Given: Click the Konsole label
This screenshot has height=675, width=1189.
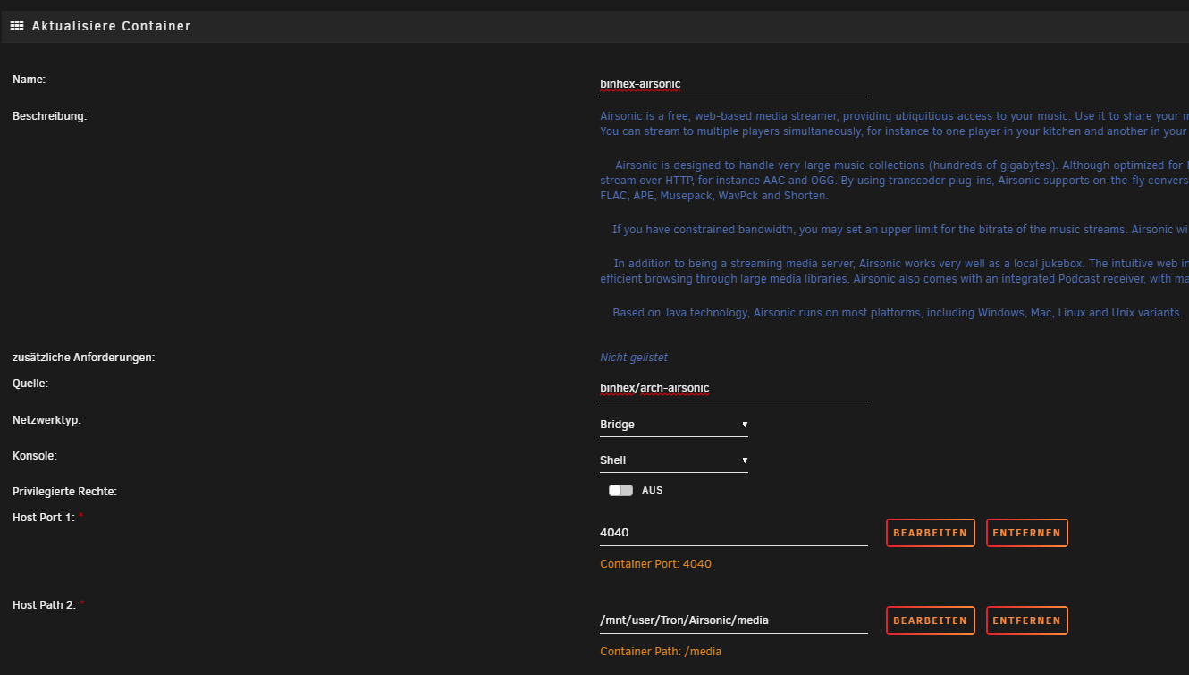Looking at the screenshot, I should tap(35, 456).
